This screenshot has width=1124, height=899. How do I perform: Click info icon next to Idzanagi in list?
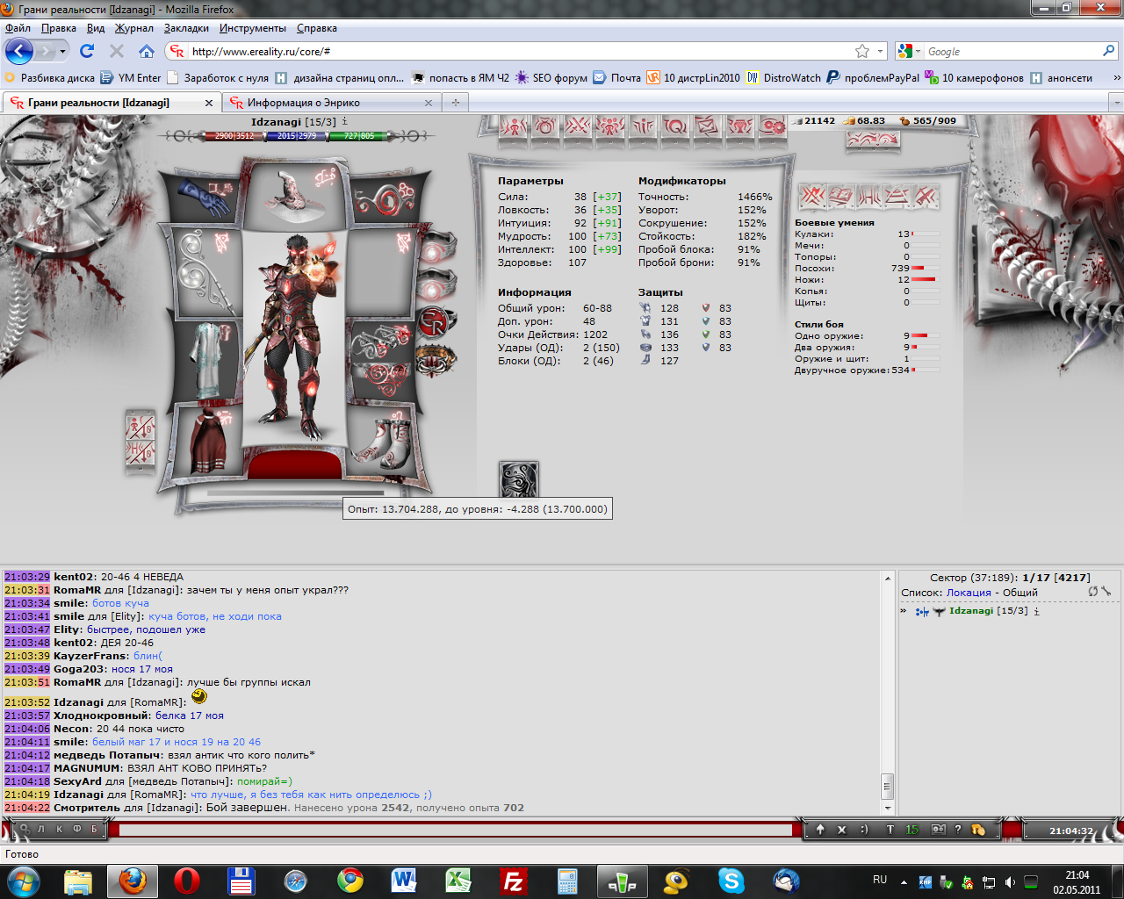pos(1036,611)
